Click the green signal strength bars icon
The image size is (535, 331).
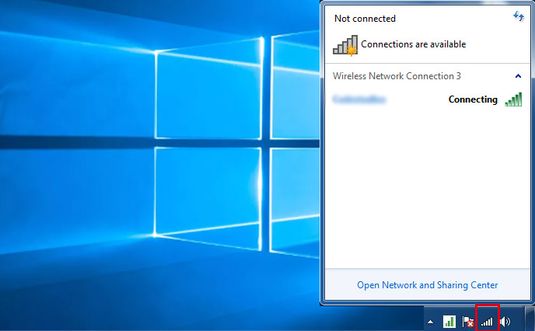pos(513,99)
